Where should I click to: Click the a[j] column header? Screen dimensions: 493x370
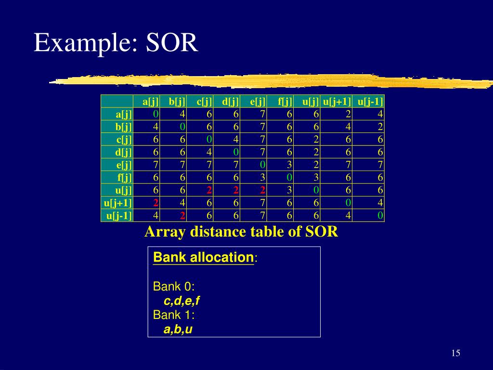tap(146, 101)
